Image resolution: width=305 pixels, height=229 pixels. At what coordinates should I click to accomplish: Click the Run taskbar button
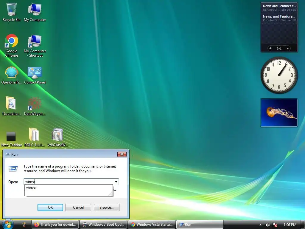[200, 225]
